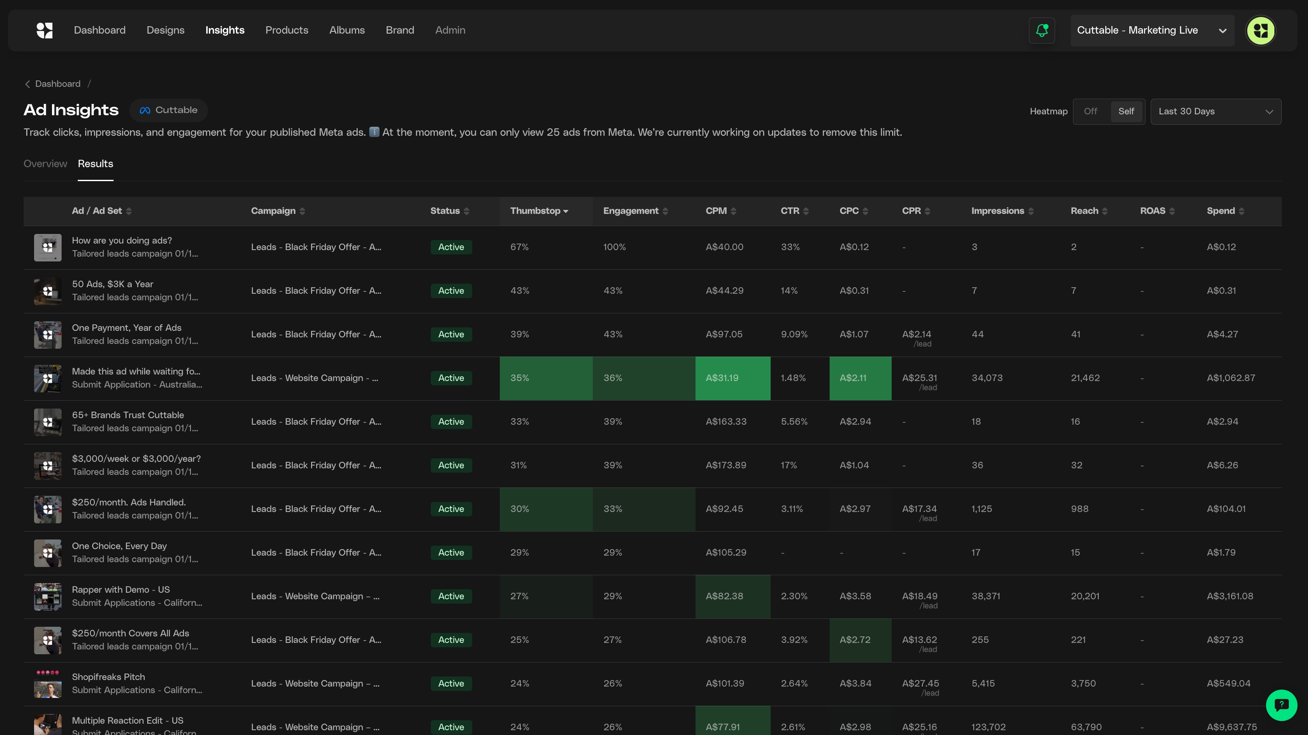Open the Shopifreaks Pitch ad thumbnail
Screen dimensions: 1308x735
click(x=48, y=683)
